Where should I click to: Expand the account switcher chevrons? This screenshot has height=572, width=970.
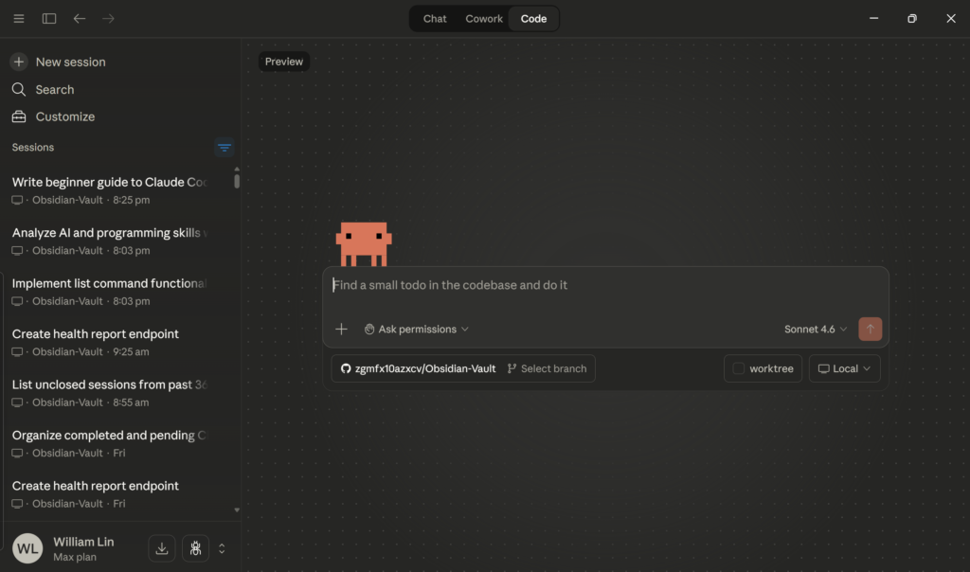[x=222, y=548]
